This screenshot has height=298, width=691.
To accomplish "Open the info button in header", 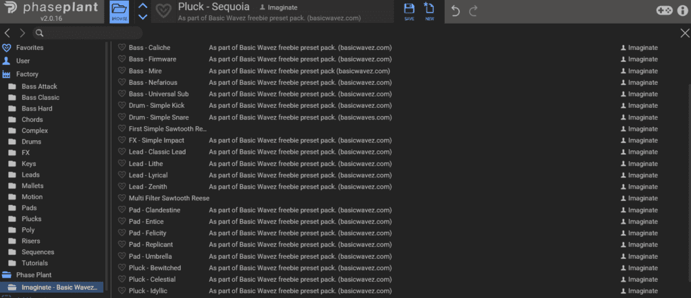I will pyautogui.click(x=682, y=11).
